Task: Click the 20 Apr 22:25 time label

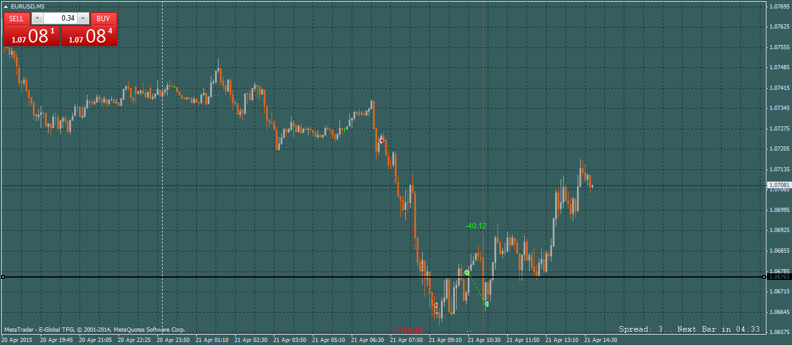Action: tap(134, 340)
